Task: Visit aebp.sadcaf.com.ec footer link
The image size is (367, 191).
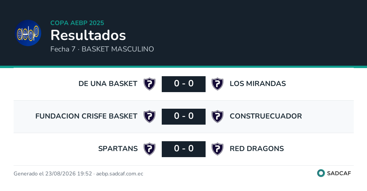Action: (120, 174)
